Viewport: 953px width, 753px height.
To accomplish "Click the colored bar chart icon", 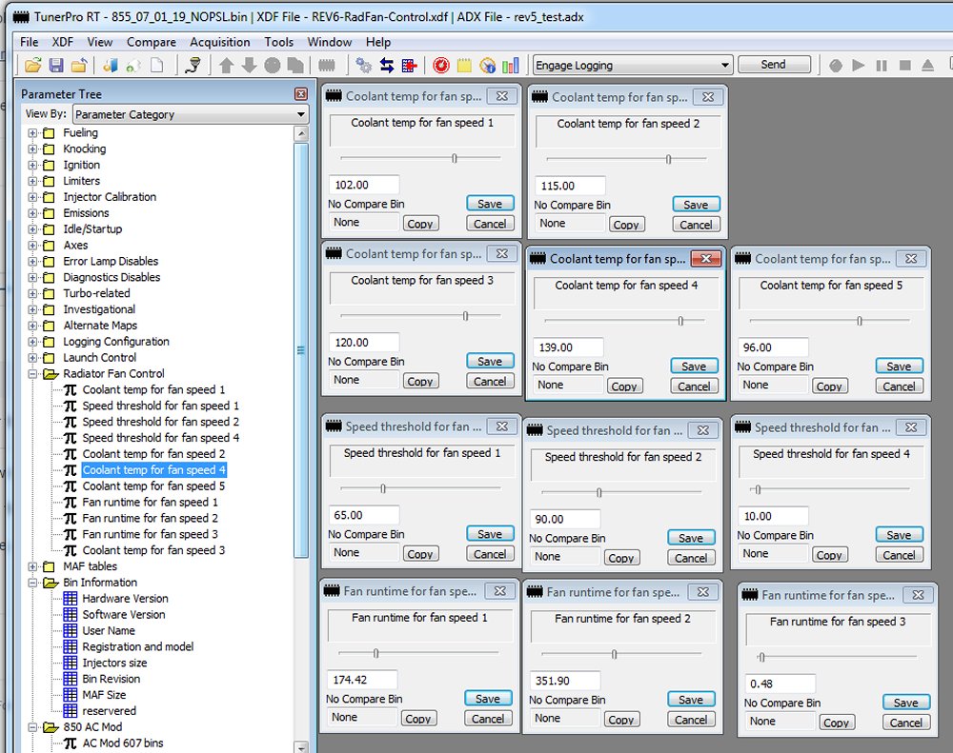I will 511,65.
